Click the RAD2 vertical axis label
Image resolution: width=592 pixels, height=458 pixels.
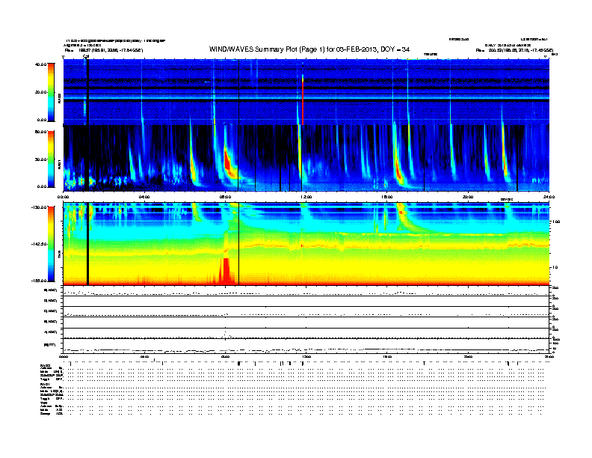59,98
